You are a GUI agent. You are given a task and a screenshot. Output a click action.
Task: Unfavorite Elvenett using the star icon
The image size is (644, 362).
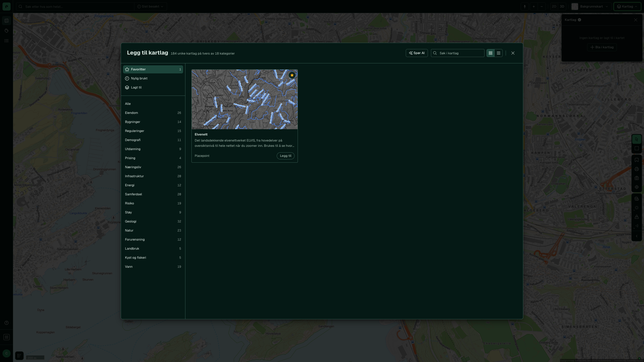click(292, 75)
